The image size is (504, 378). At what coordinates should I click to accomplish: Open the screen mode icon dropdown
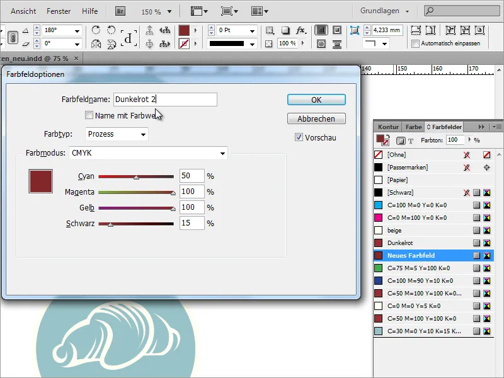tap(229, 11)
